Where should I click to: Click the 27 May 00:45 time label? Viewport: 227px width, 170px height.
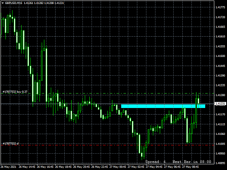[x=118, y=167]
